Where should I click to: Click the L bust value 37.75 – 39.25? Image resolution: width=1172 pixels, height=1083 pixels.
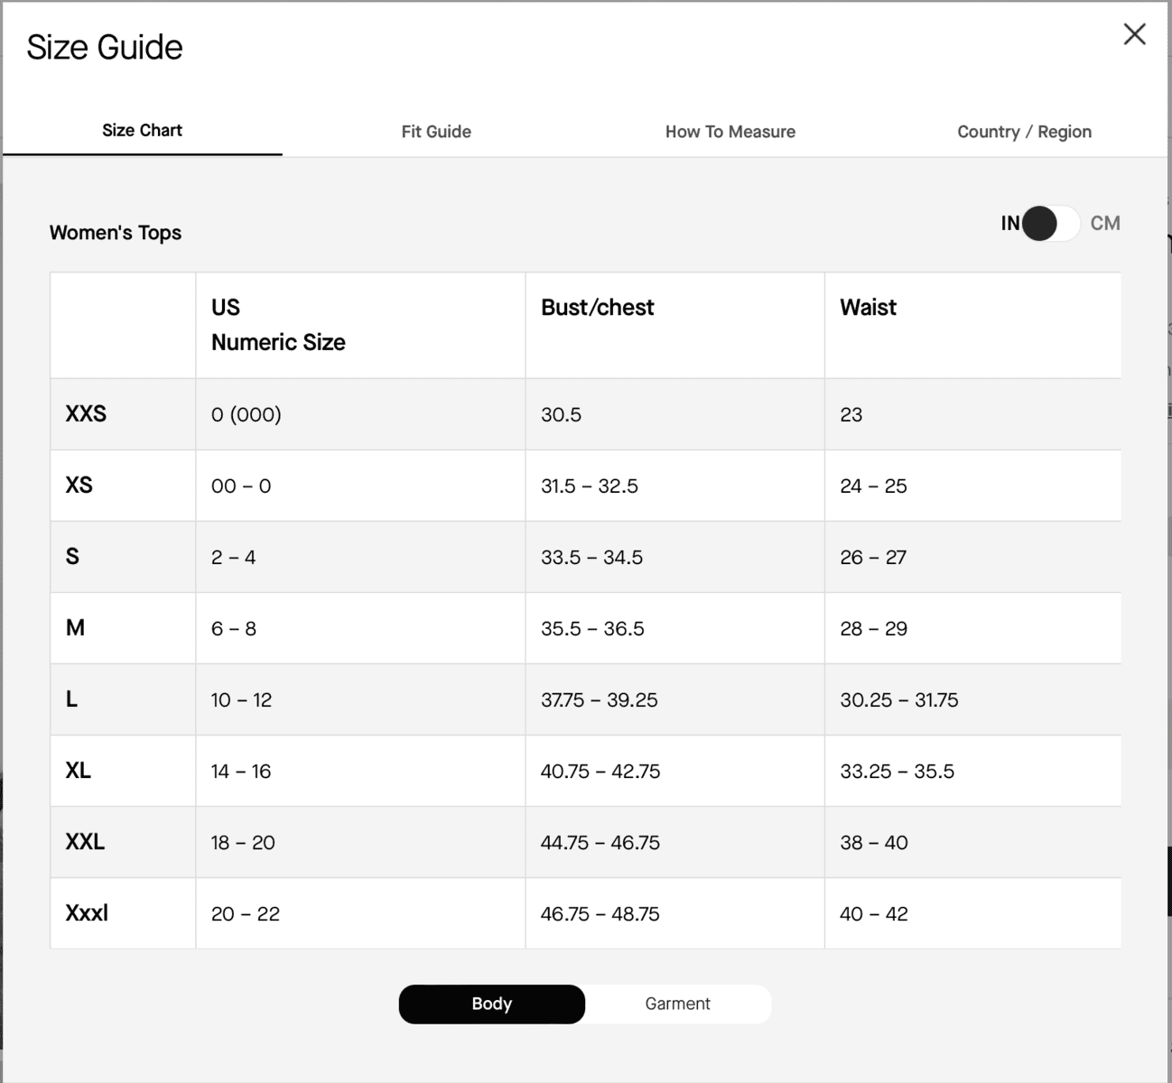coord(600,700)
